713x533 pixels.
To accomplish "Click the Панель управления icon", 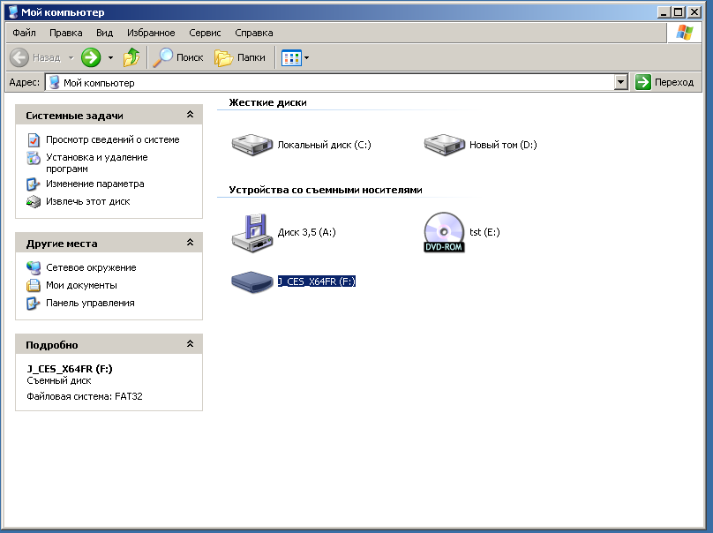I will (34, 303).
